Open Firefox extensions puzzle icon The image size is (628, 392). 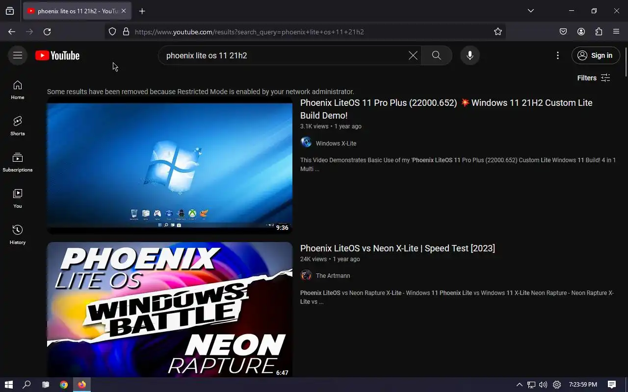point(599,31)
